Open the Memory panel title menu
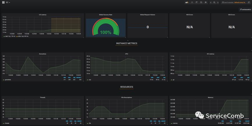 [x=211, y=97]
